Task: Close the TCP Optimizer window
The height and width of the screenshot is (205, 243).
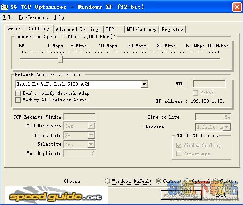Action: point(237,7)
